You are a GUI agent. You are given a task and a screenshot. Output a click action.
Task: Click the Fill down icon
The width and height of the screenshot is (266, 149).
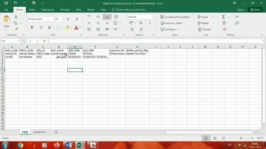coord(224,23)
